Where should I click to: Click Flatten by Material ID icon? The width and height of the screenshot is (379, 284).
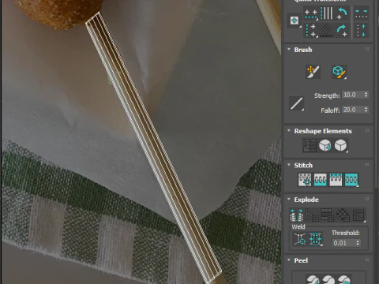point(343,215)
